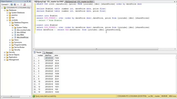Expand the dbo.sharePrices table node
The height and width of the screenshot is (99, 177).
pyautogui.click(x=12, y=37)
